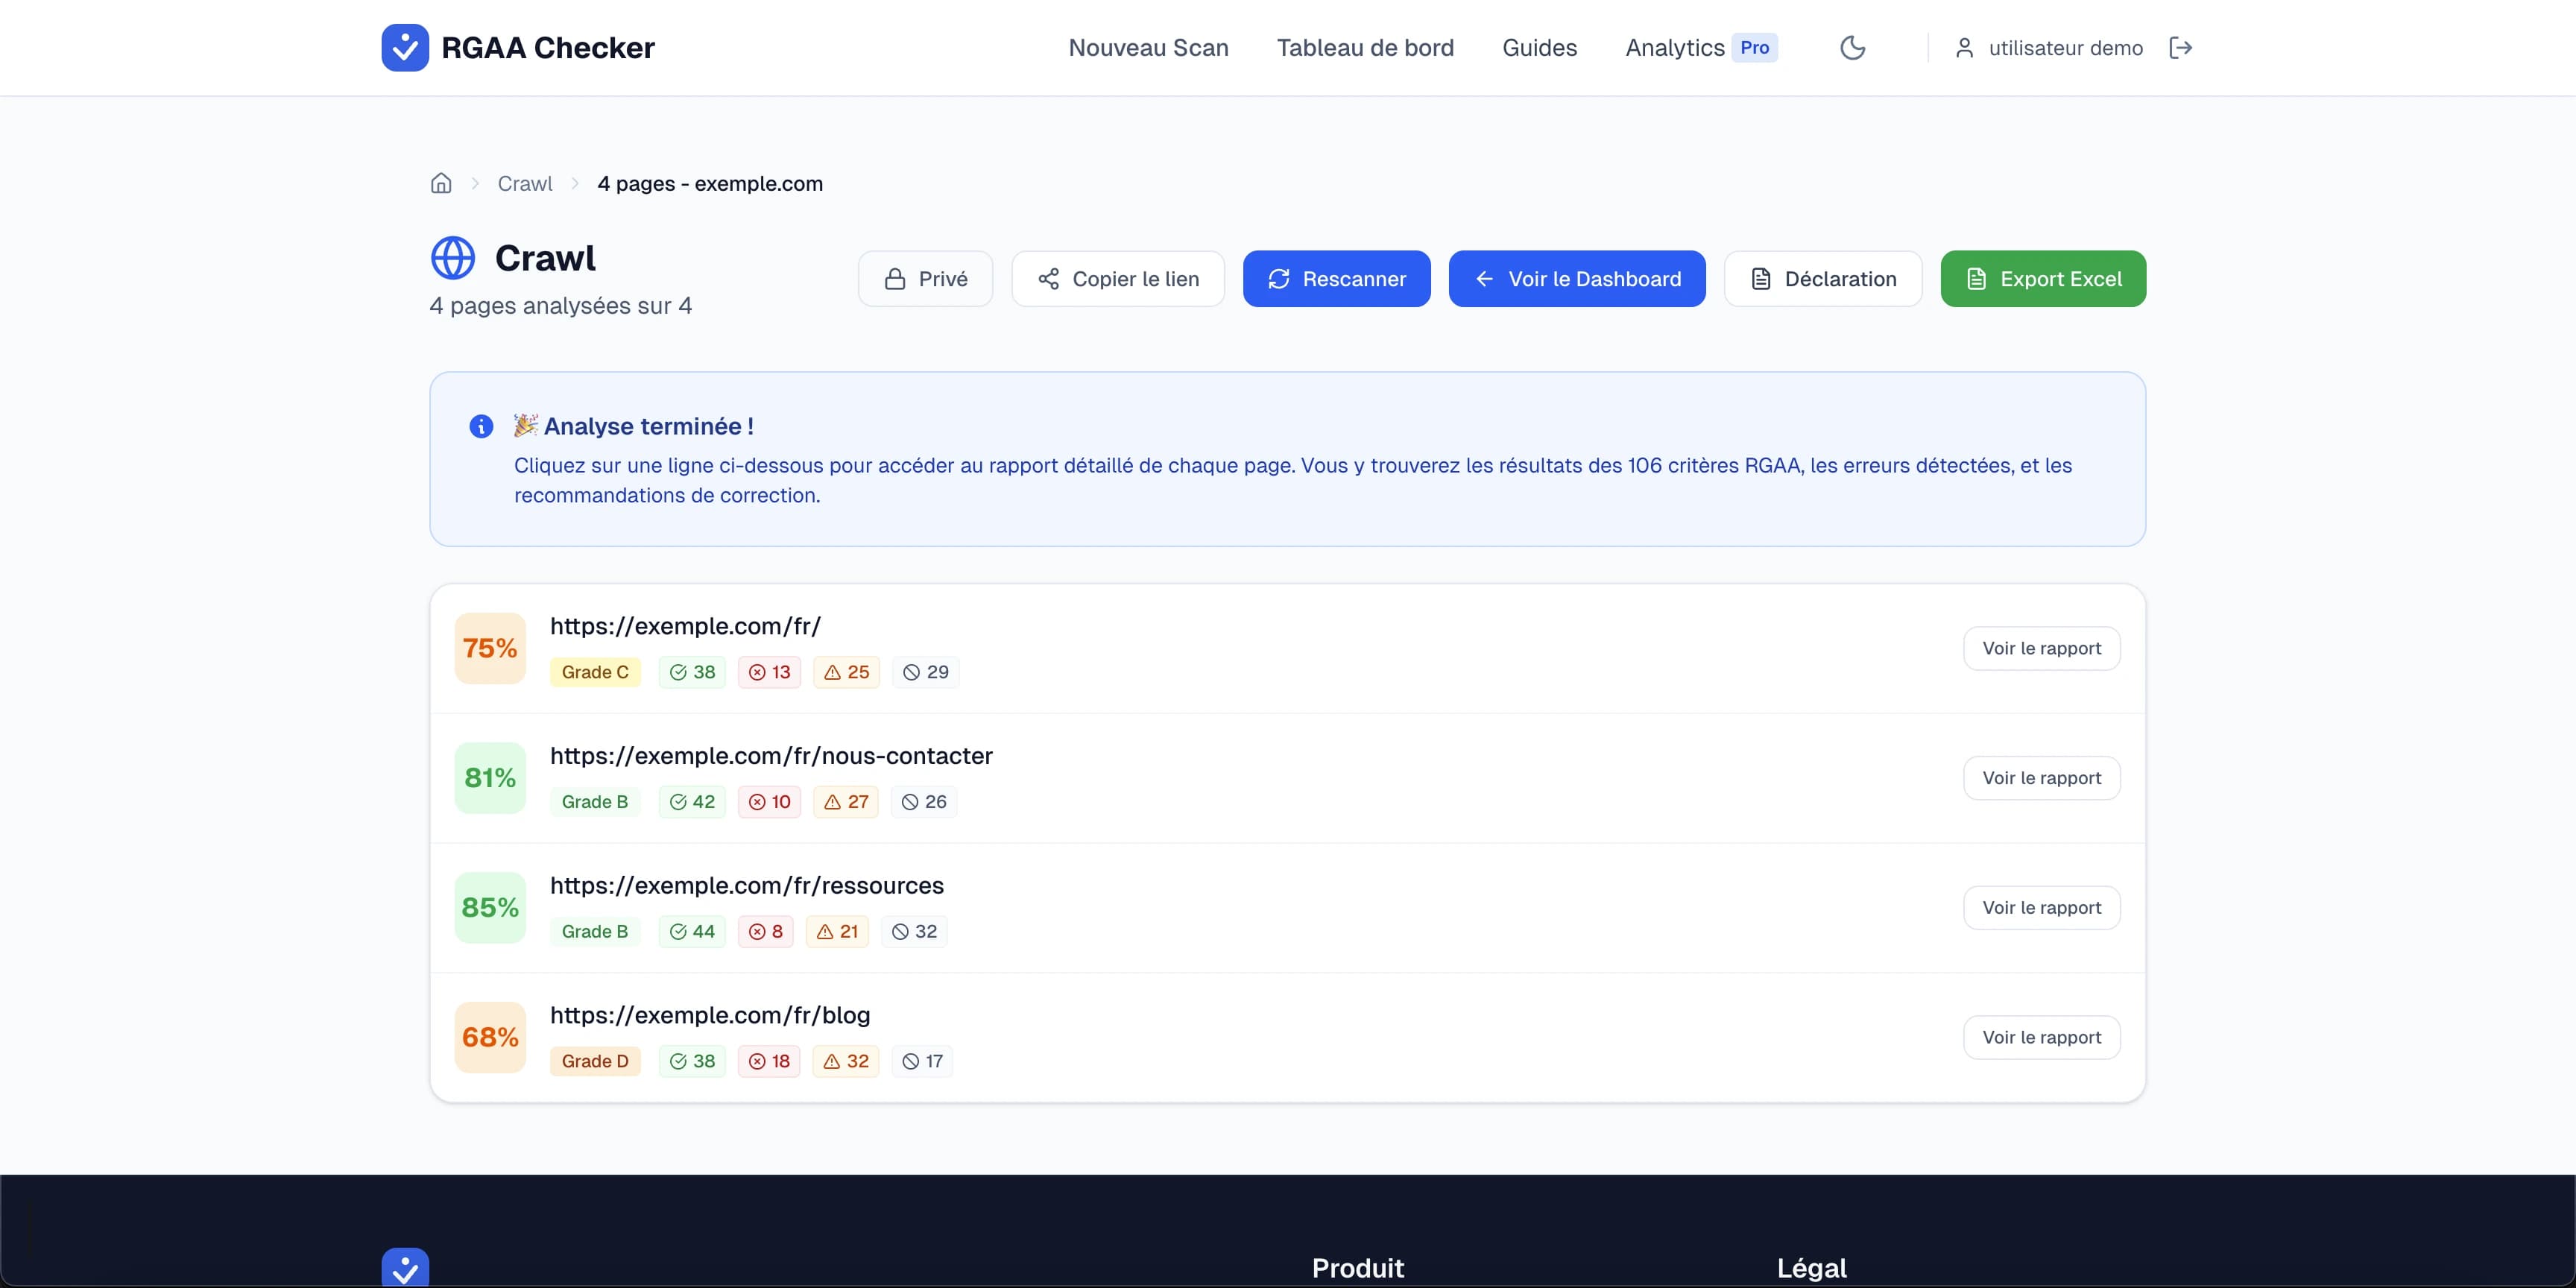Open the Déclaration page
The height and width of the screenshot is (1288, 2576).
point(1822,279)
